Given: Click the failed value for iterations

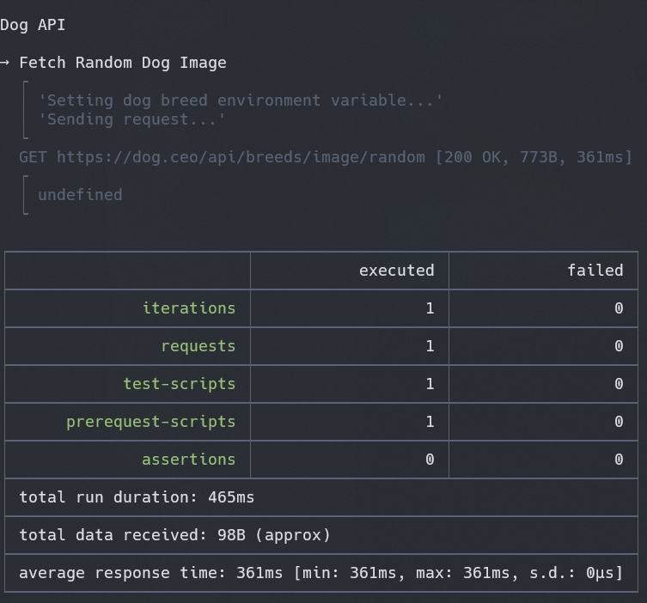Looking at the screenshot, I should tap(619, 308).
